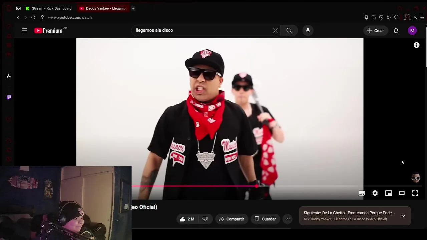Select the Daddy Yankee YouTube tab
This screenshot has height=240, width=427.
click(x=103, y=8)
